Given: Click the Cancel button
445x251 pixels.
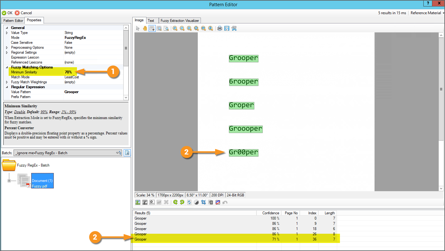Looking at the screenshot, I should [23, 13].
